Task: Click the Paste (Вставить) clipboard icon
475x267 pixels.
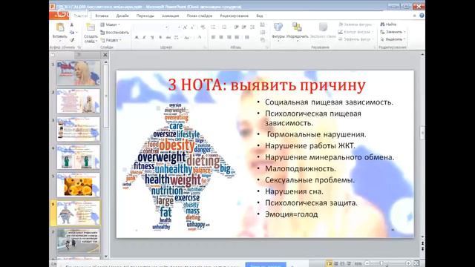Action: [60, 27]
